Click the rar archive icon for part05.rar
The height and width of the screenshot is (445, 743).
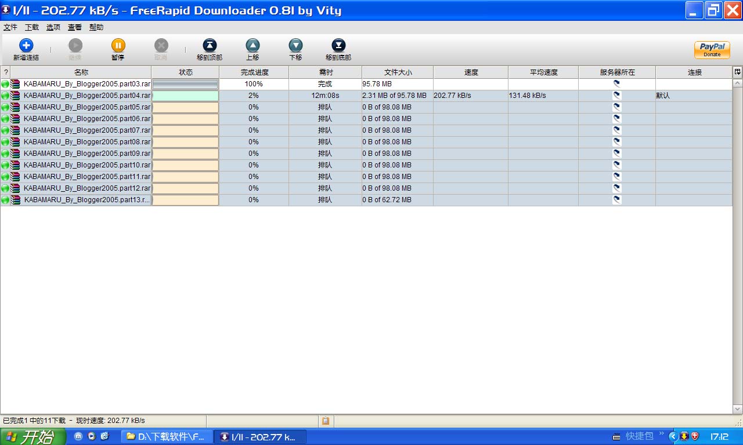coord(15,107)
